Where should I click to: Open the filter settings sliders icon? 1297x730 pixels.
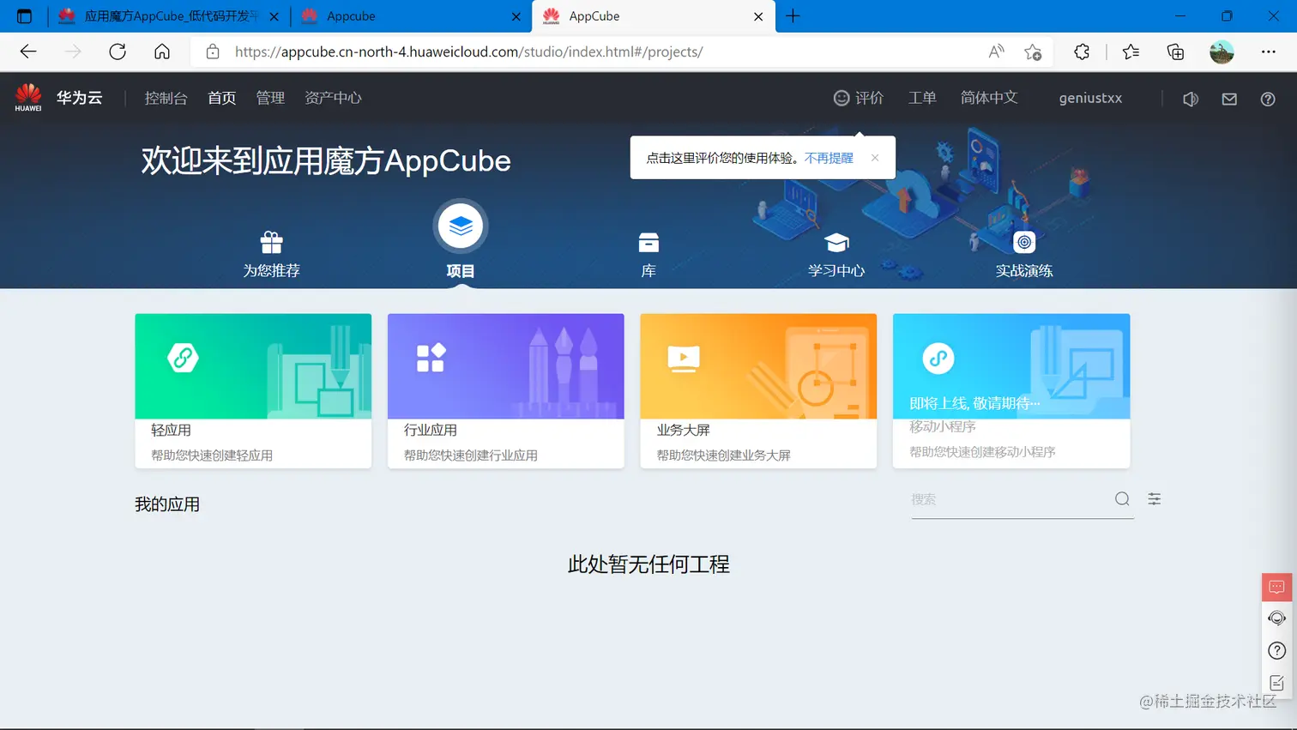tap(1155, 499)
